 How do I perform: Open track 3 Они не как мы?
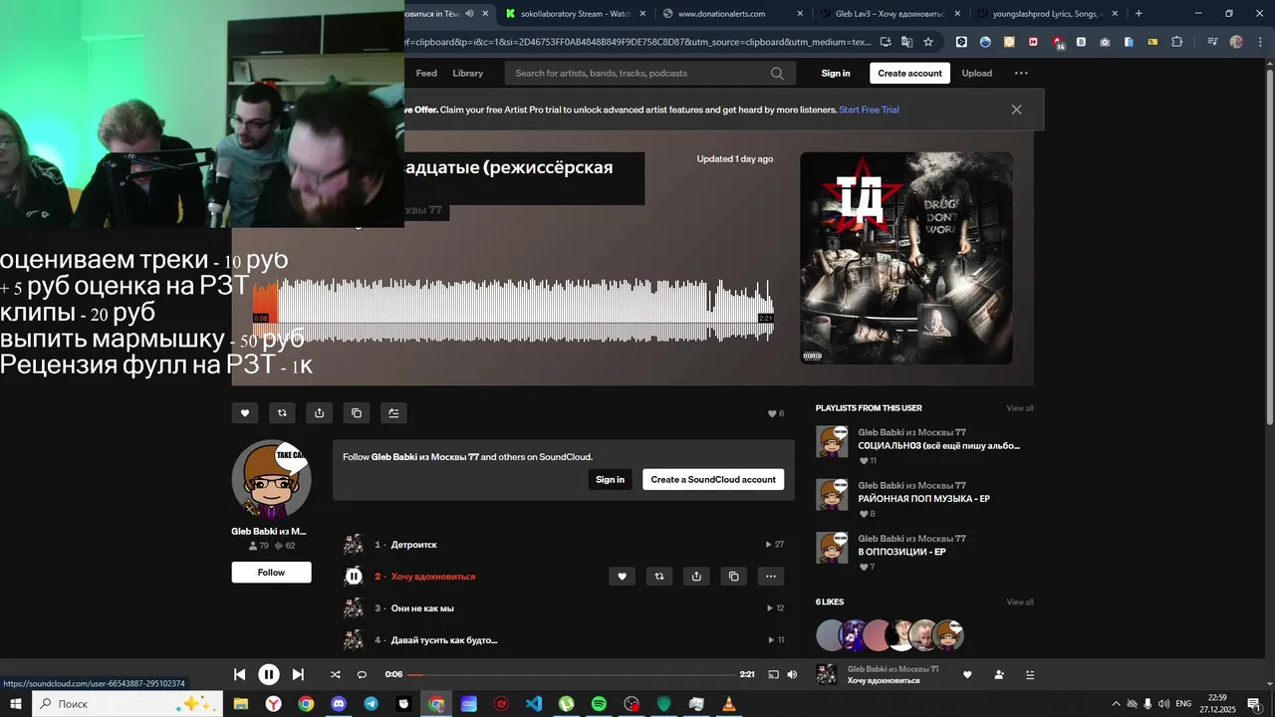pyautogui.click(x=422, y=608)
